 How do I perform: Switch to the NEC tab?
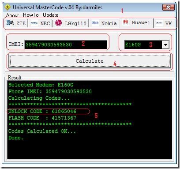40,23
